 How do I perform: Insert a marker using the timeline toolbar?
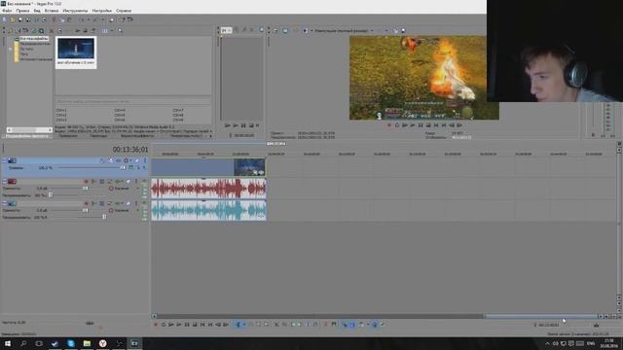pyautogui.click(x=325, y=325)
